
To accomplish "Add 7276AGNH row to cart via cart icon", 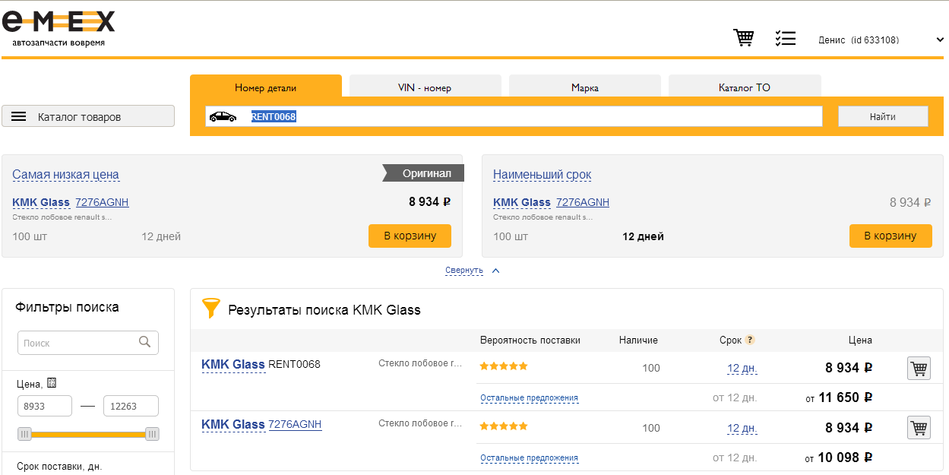I will coord(919,428).
